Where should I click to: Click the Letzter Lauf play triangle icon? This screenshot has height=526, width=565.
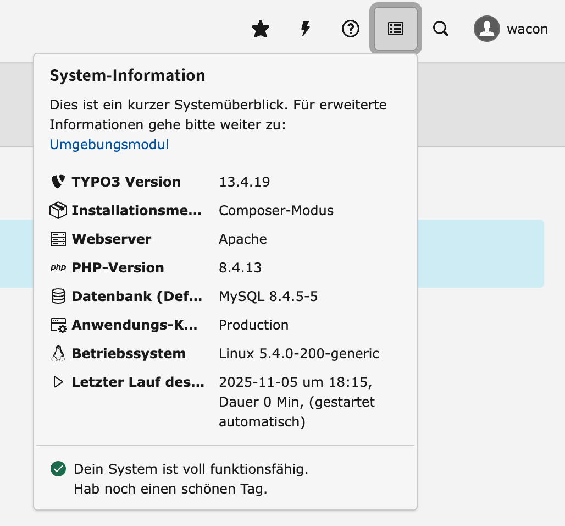pyautogui.click(x=58, y=382)
